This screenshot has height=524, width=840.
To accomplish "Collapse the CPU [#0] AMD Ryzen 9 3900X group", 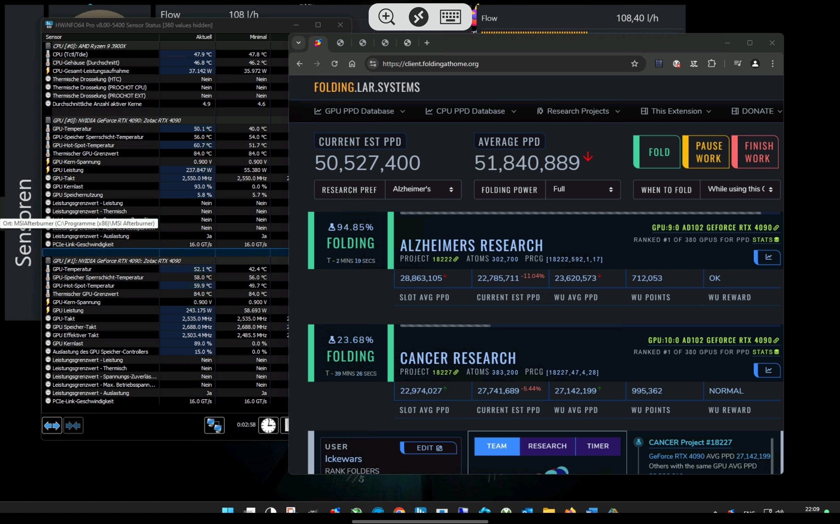I will (x=48, y=46).
